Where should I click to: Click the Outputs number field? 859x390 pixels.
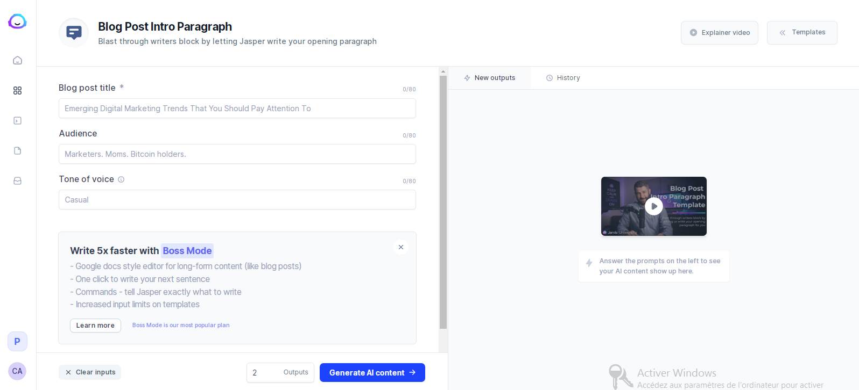(280, 373)
